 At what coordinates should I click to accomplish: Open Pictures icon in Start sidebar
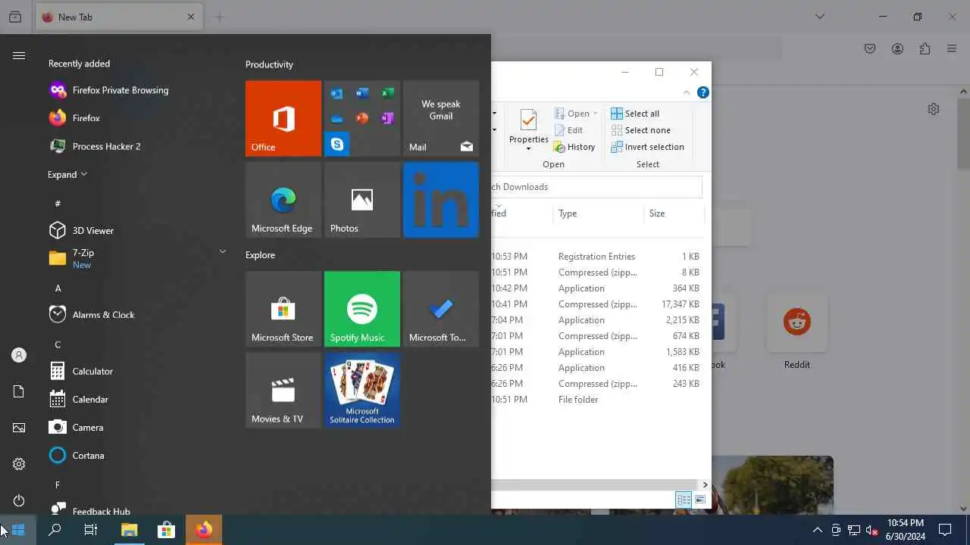click(19, 428)
